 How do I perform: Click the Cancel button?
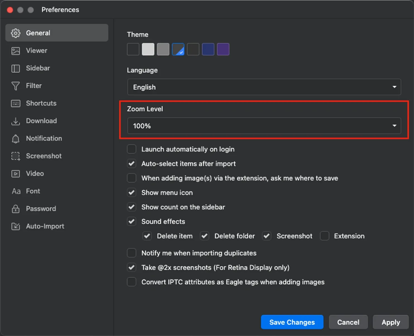coord(348,322)
